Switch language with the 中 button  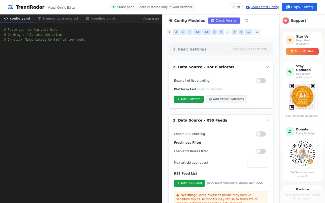[x=236, y=7]
